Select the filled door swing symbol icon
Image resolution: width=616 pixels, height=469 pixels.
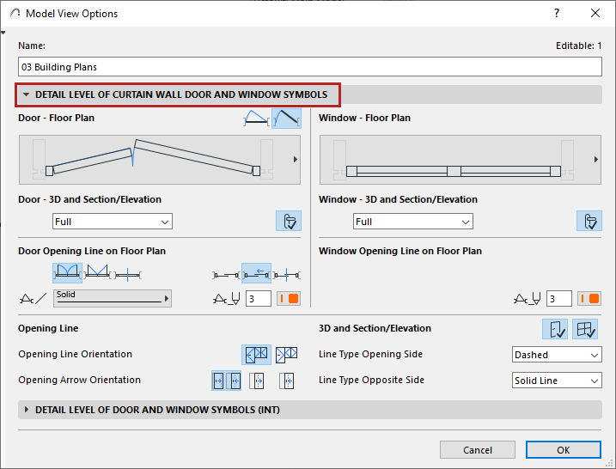[x=286, y=119]
